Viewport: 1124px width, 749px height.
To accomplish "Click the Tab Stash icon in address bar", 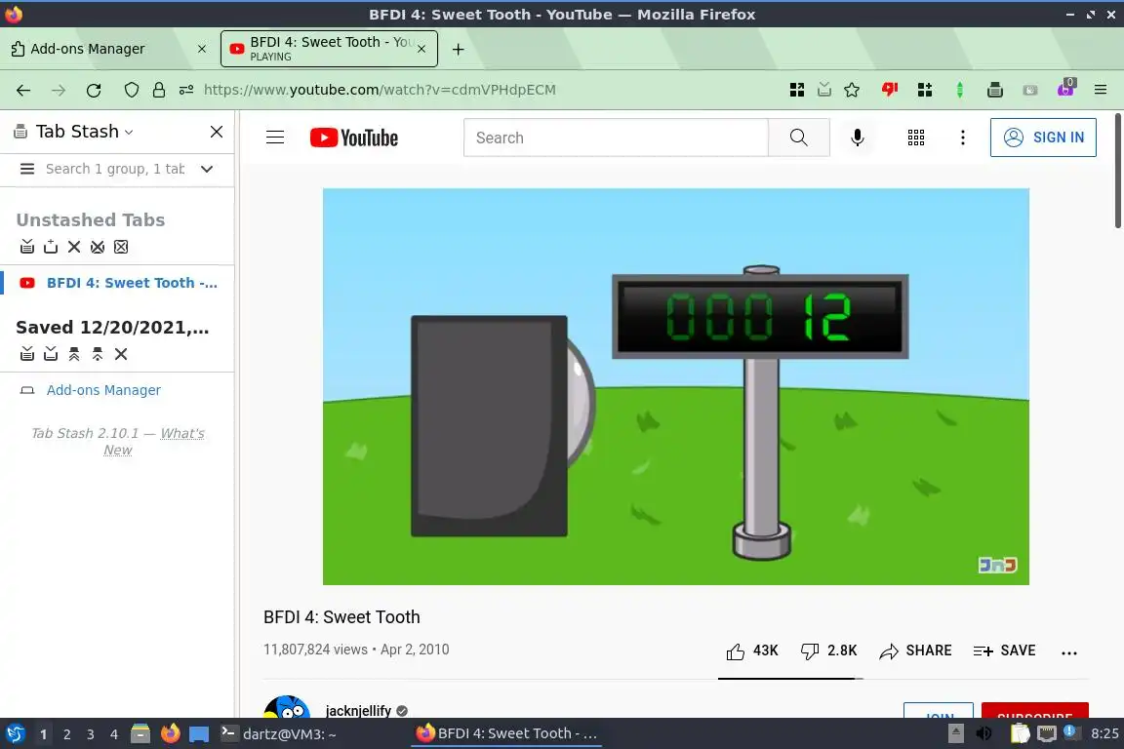I will click(x=824, y=90).
